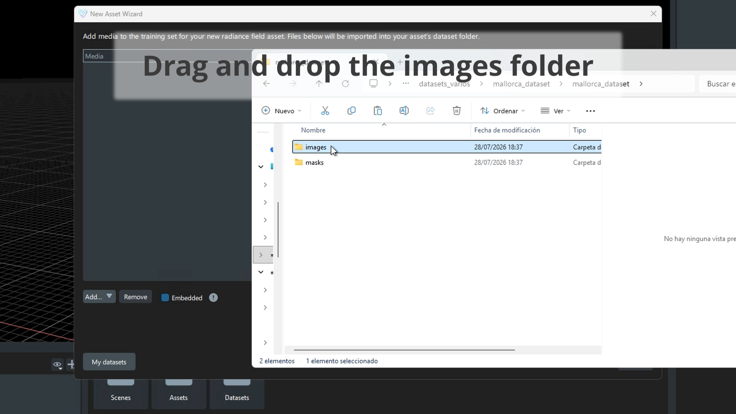Open the Assets tab
The image size is (736, 414).
pyautogui.click(x=179, y=395)
